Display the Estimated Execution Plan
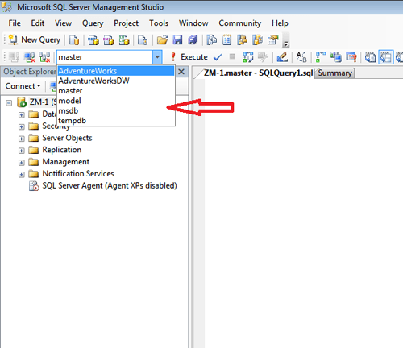 (247, 57)
